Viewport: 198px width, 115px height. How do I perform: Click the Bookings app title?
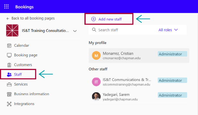click(24, 7)
